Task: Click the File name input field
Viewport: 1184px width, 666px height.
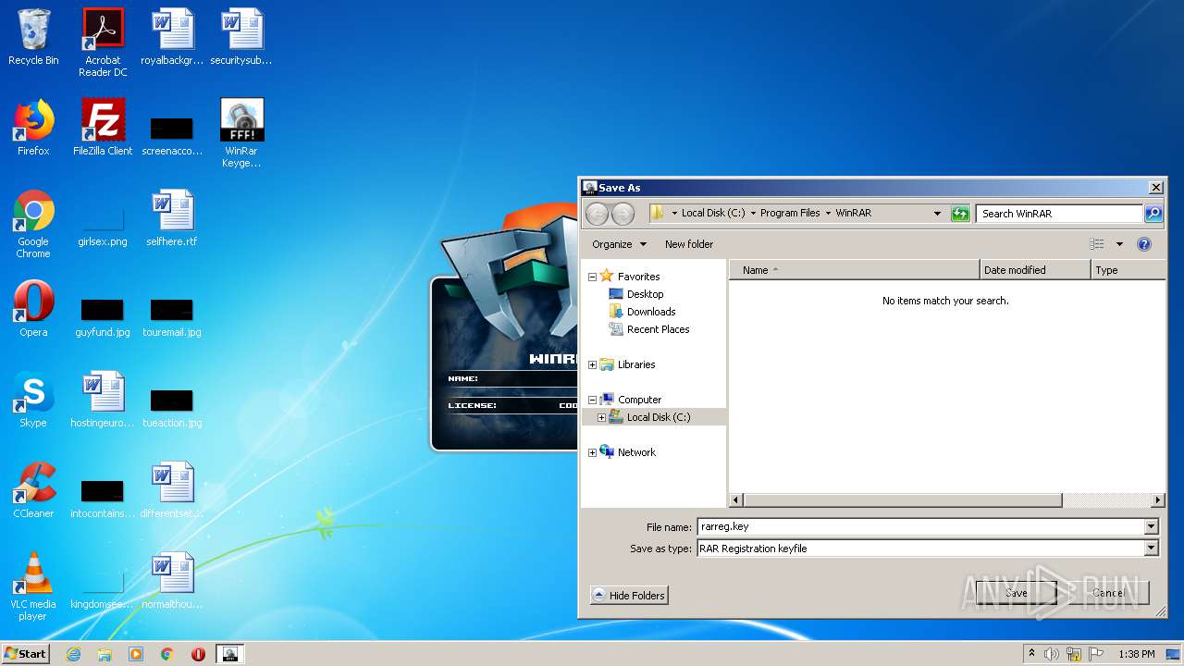Action: pos(921,527)
